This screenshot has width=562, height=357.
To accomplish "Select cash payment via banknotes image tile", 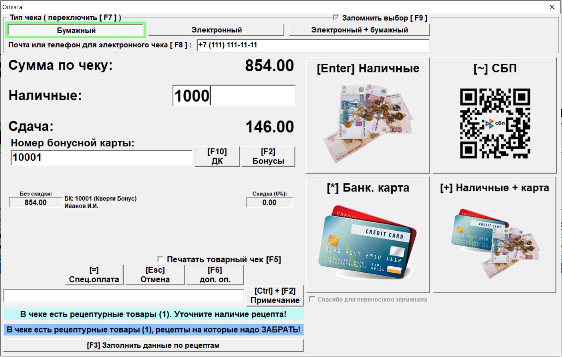I will (367, 115).
